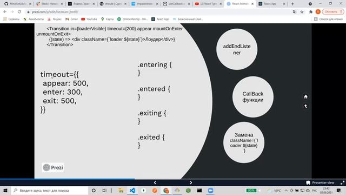This screenshot has width=346, height=195.
Task: Switch to the React App tab
Action: click(x=272, y=4)
